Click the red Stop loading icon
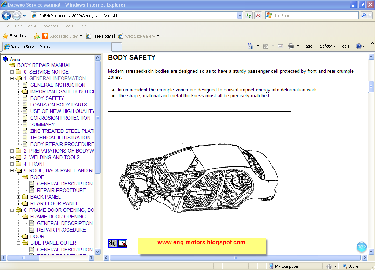 click(x=258, y=15)
